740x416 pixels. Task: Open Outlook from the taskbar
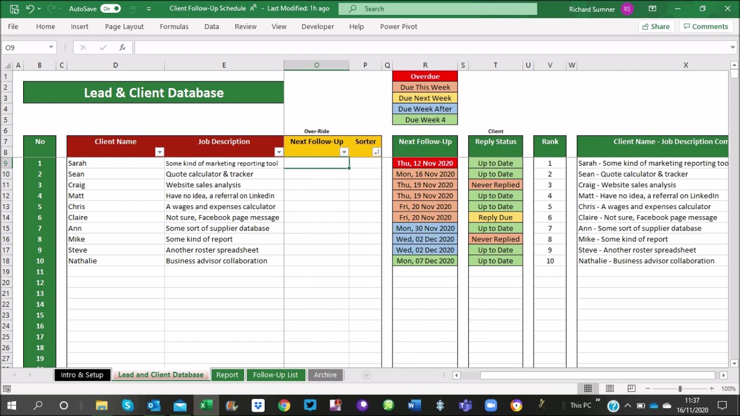click(154, 406)
